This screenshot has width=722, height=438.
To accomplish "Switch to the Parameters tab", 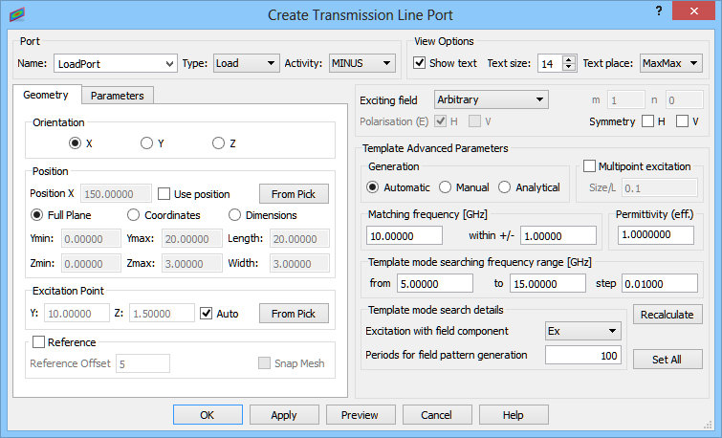I will [x=118, y=96].
